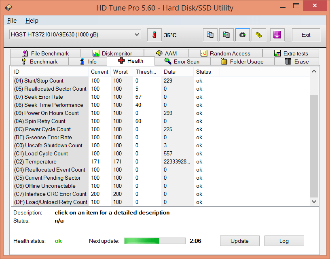Viewport: 330px width, 259px height.
Task: Switch to the Error Scan tab
Action: click(182, 62)
